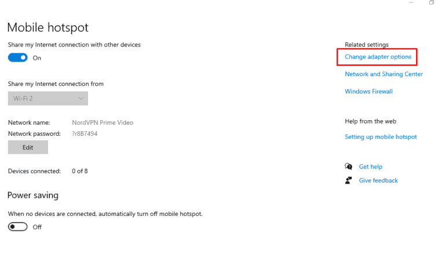Turn off the mobile hotspot sharing switch
The image size is (445, 256).
18,57
